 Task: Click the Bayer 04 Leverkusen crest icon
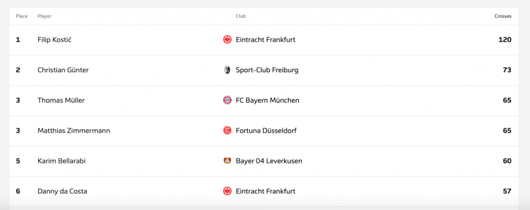227,161
